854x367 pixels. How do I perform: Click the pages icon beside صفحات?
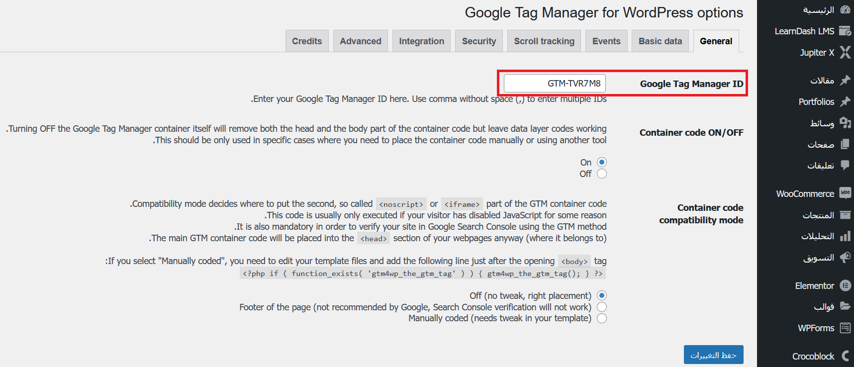pos(845,144)
